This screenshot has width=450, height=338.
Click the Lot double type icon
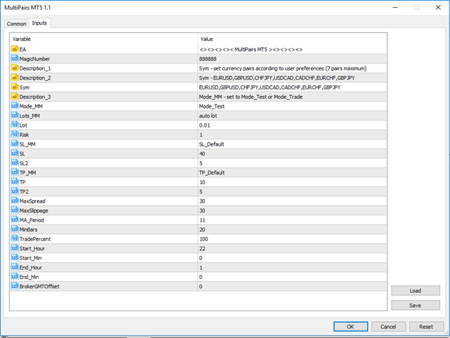(x=14, y=125)
